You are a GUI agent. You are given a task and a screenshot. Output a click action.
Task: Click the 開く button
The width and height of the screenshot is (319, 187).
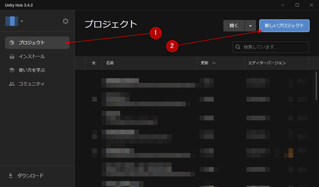(234, 26)
